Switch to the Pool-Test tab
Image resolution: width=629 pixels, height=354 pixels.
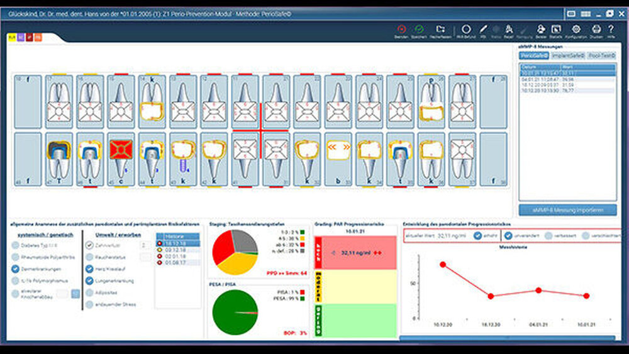point(602,56)
